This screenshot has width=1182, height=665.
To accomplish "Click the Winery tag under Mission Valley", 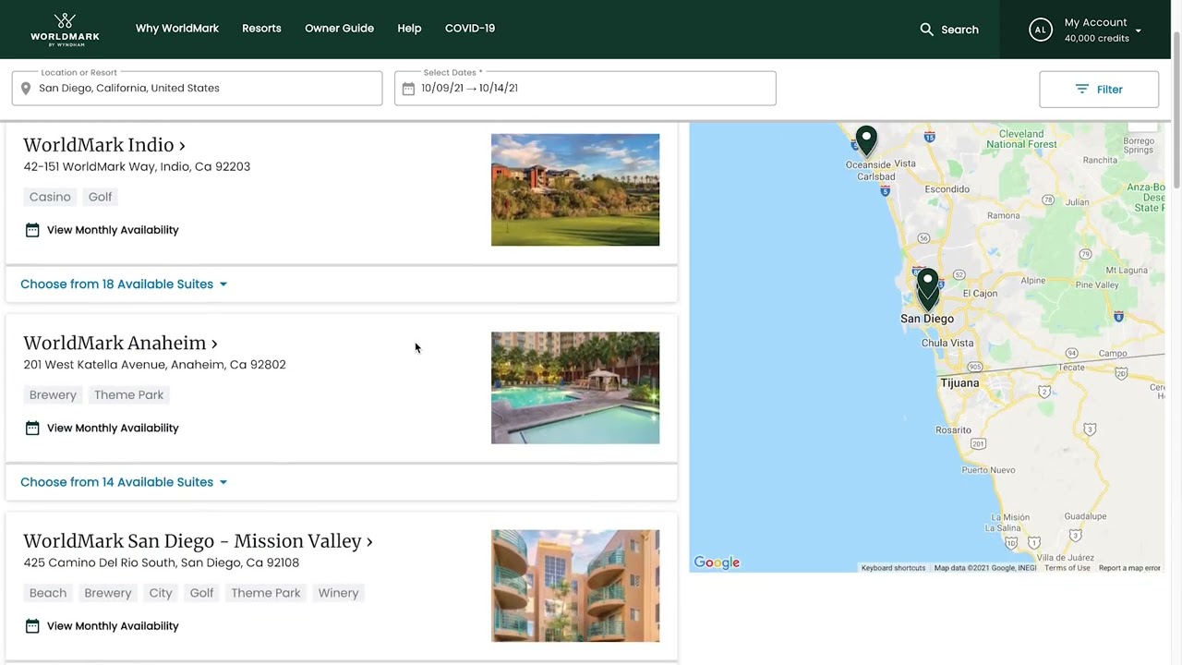I will click(338, 593).
